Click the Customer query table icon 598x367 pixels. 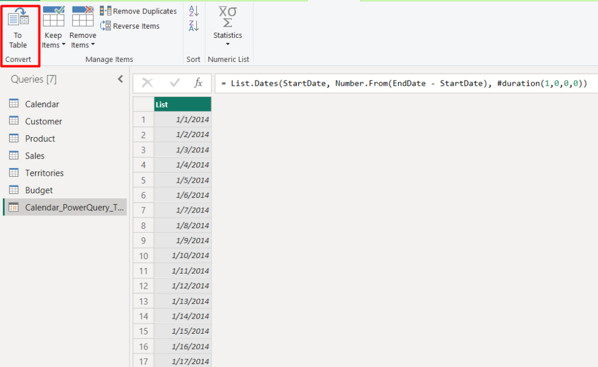pos(14,120)
